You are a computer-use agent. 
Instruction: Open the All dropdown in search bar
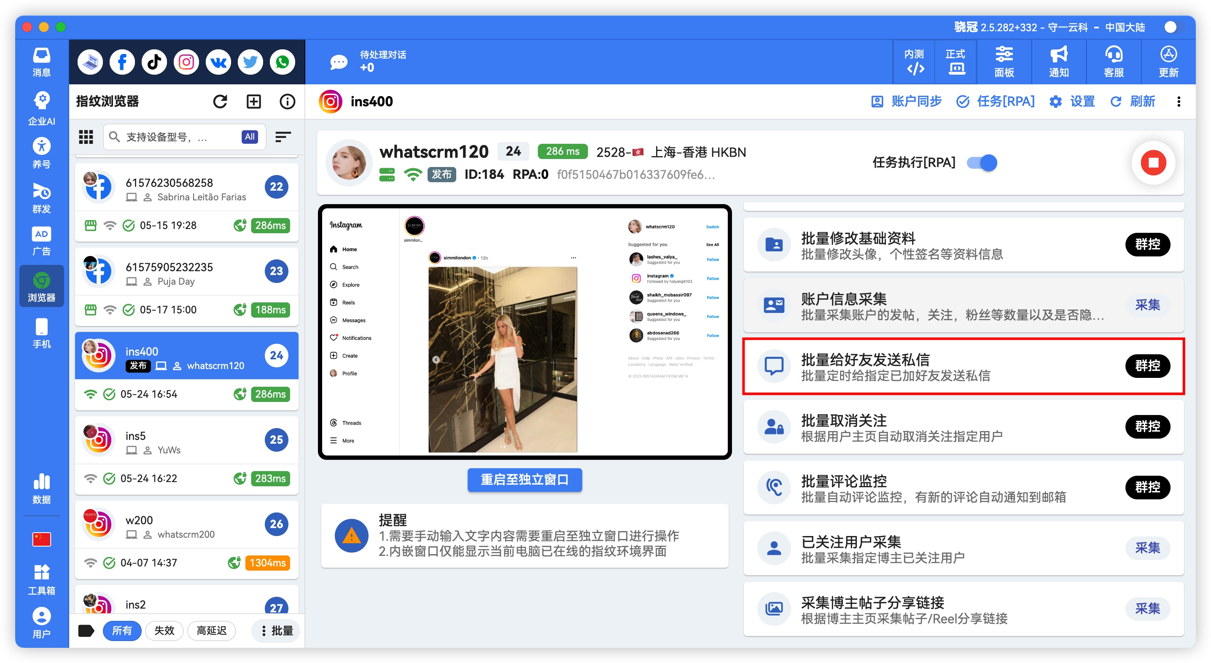(x=250, y=136)
